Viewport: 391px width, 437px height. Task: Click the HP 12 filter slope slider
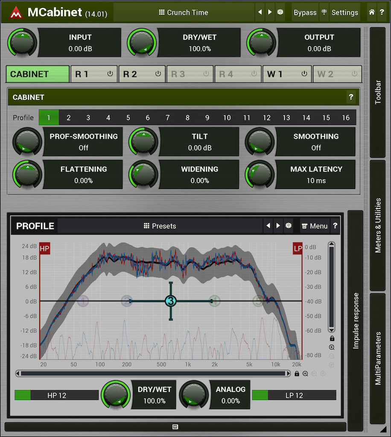[x=56, y=395]
